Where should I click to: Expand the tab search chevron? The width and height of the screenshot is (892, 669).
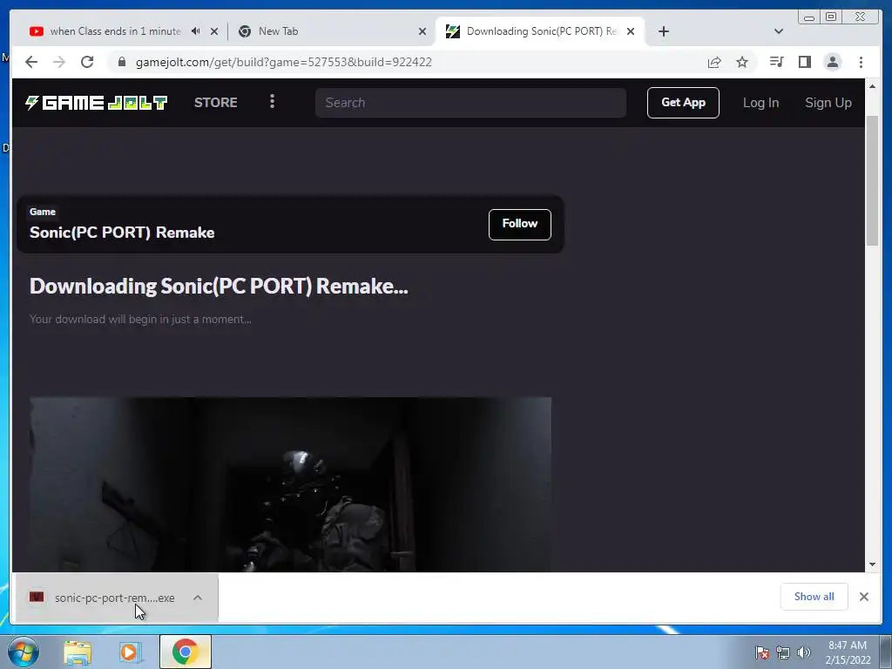tap(779, 31)
